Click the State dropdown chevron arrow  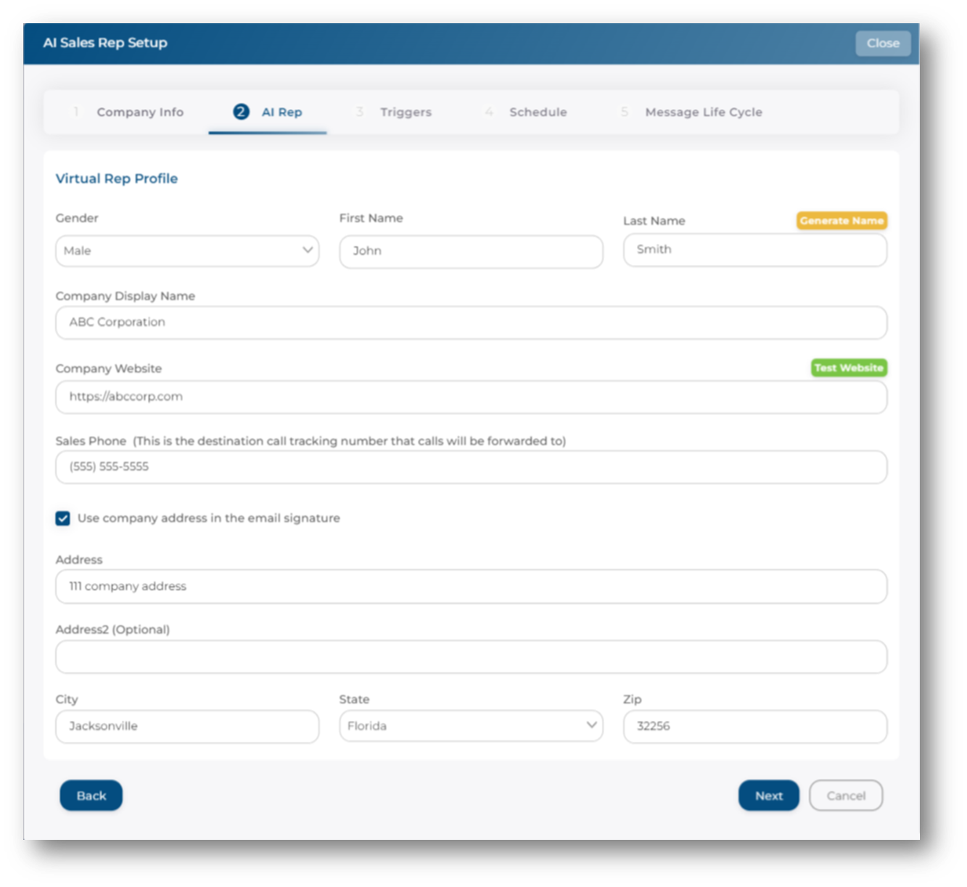[591, 724]
